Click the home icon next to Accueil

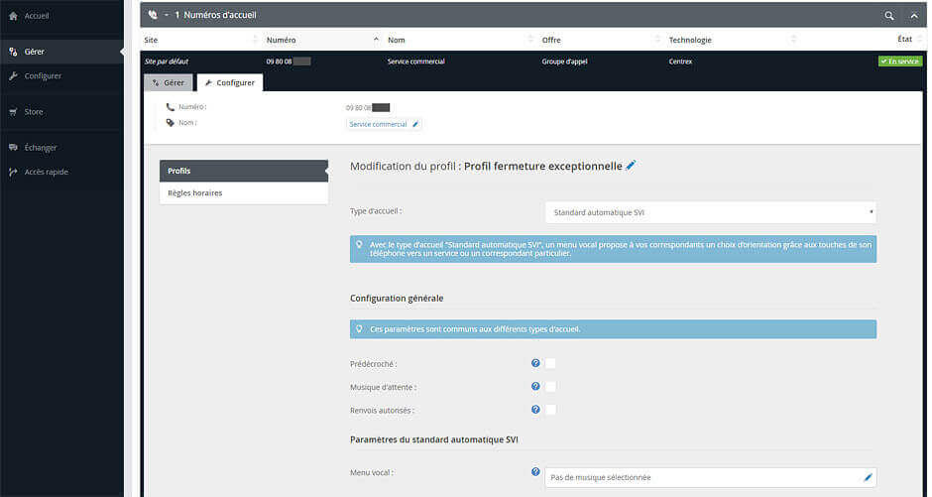coord(13,16)
